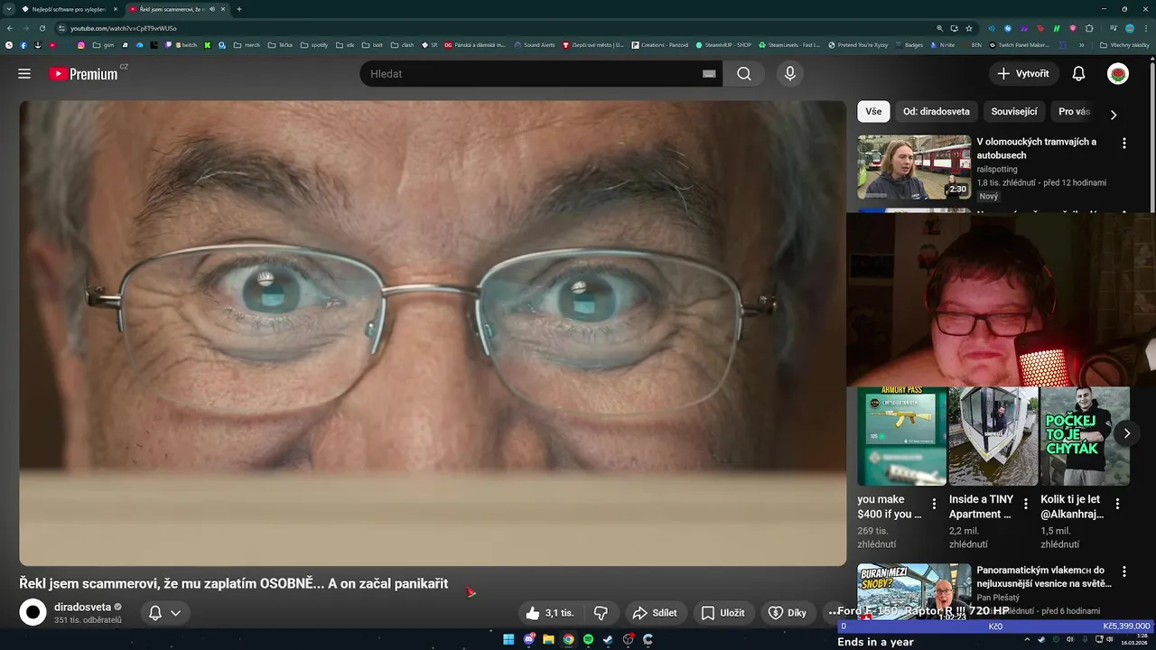Start voice search with the microphone

point(790,74)
